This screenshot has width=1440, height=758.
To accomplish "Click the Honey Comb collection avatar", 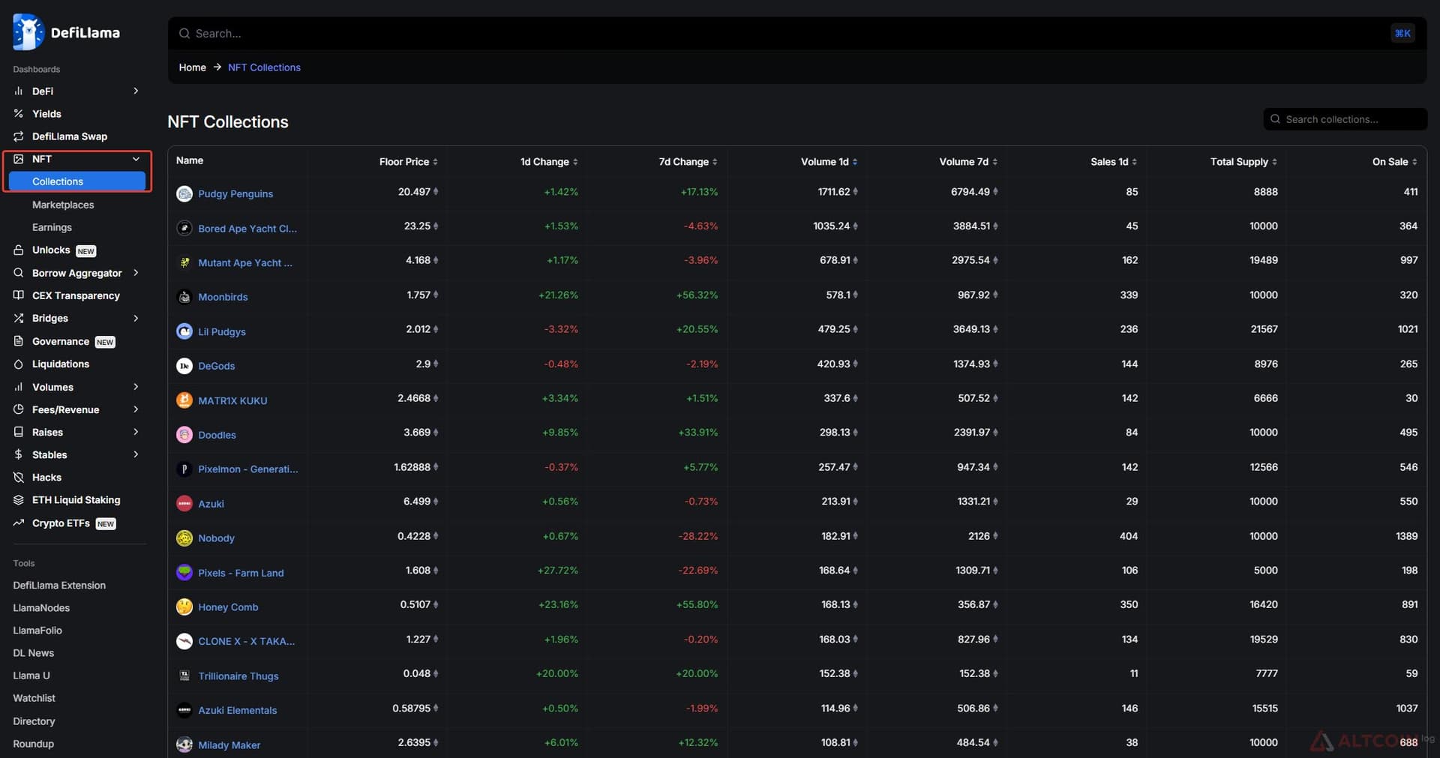I will click(184, 607).
